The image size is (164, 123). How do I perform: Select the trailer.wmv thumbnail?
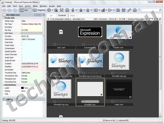(119, 89)
